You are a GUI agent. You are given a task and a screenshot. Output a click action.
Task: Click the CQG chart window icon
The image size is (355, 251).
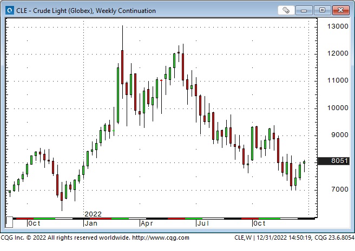pyautogui.click(x=10, y=10)
